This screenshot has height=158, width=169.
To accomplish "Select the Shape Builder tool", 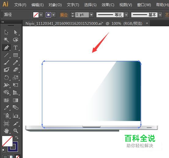I will tap(6, 92).
